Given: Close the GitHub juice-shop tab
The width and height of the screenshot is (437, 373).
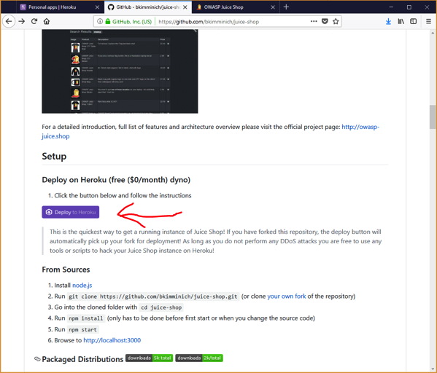Looking at the screenshot, I should tap(185, 7).
